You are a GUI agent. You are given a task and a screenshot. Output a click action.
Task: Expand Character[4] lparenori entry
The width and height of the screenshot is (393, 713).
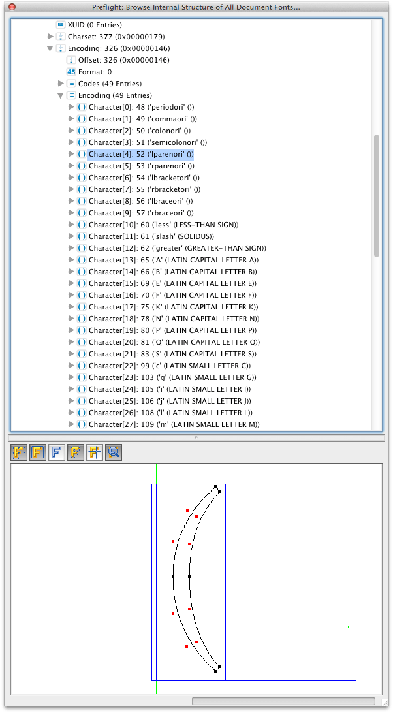click(71, 153)
